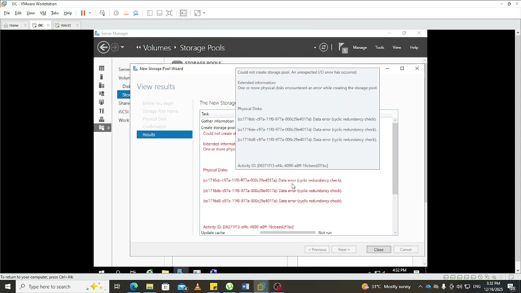This screenshot has height=293, width=521.
Task: Show or hide VMware library sidebar icon
Action: 149,13
